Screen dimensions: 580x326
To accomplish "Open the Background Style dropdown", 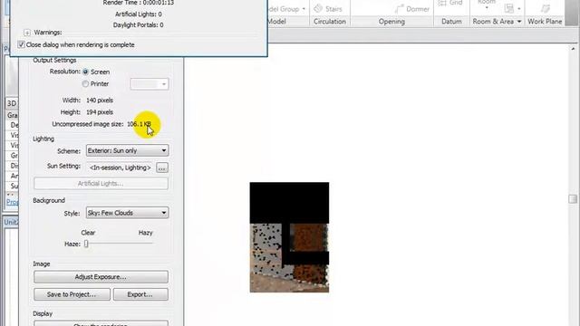I will click(x=127, y=213).
